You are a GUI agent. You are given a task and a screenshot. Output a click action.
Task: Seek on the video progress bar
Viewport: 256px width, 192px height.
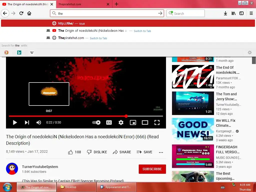pos(86,116)
